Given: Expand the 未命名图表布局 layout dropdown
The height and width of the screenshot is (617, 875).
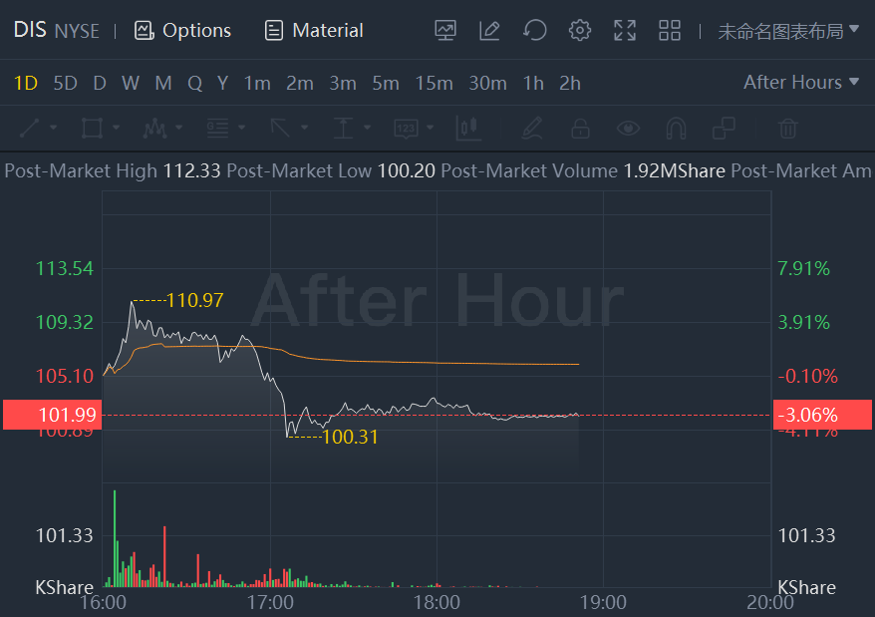Looking at the screenshot, I should click(788, 31).
